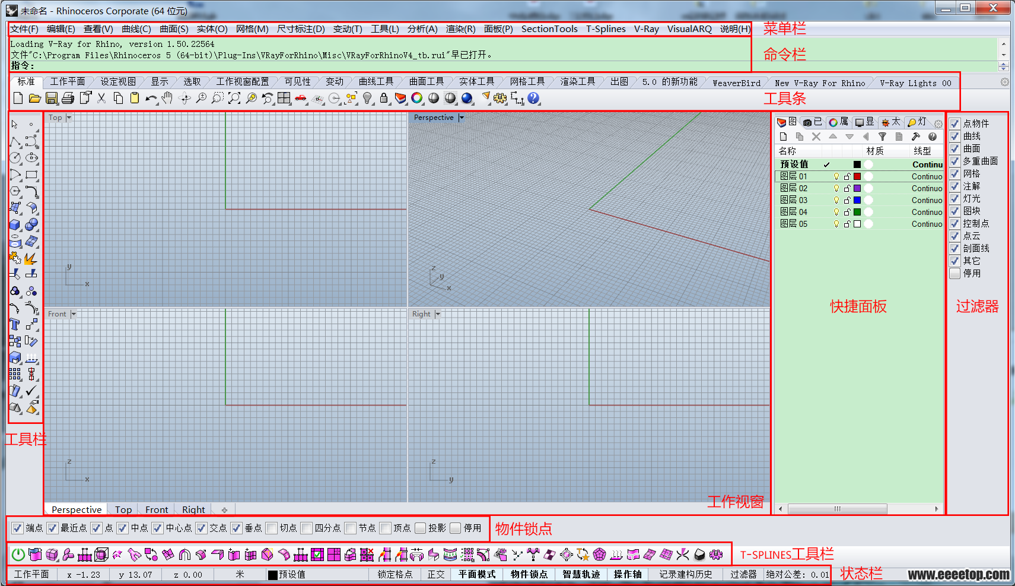Toggle visibility bulb of 图层 03
The width and height of the screenshot is (1015, 586).
pyautogui.click(x=836, y=200)
